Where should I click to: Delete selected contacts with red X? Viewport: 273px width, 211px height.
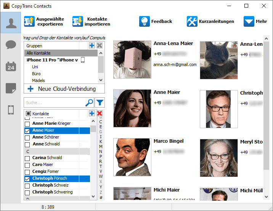click(100, 113)
